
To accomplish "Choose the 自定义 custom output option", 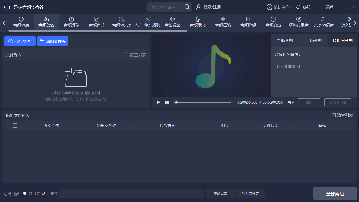I will 43,193.
